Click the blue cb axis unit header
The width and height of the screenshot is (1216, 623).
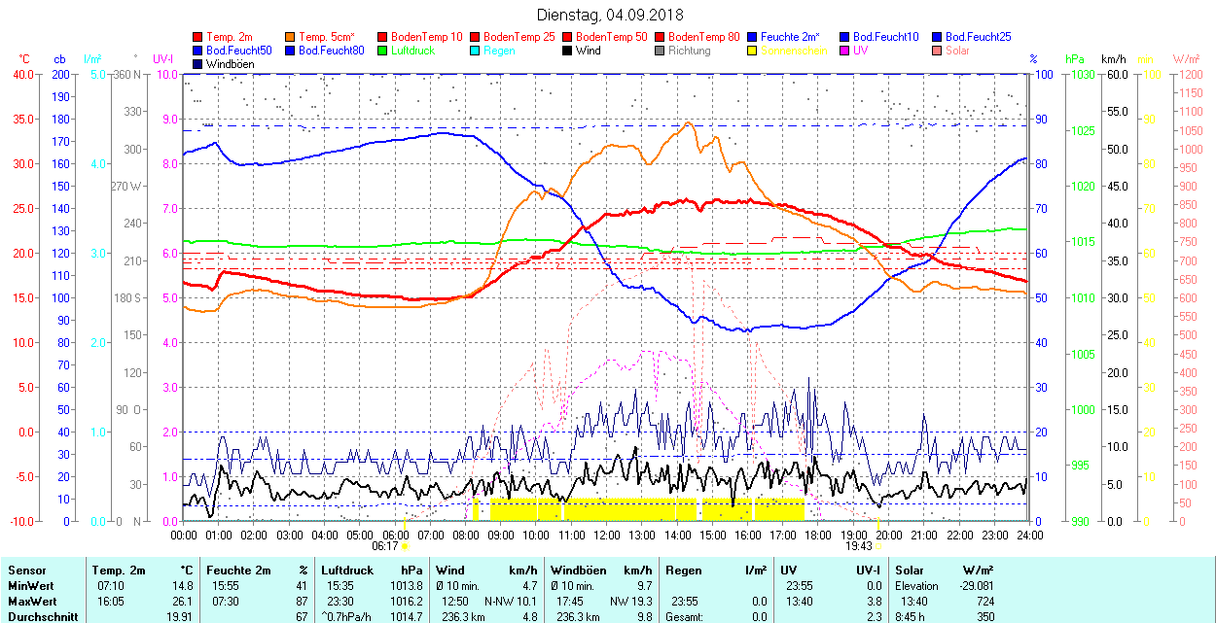tap(59, 59)
